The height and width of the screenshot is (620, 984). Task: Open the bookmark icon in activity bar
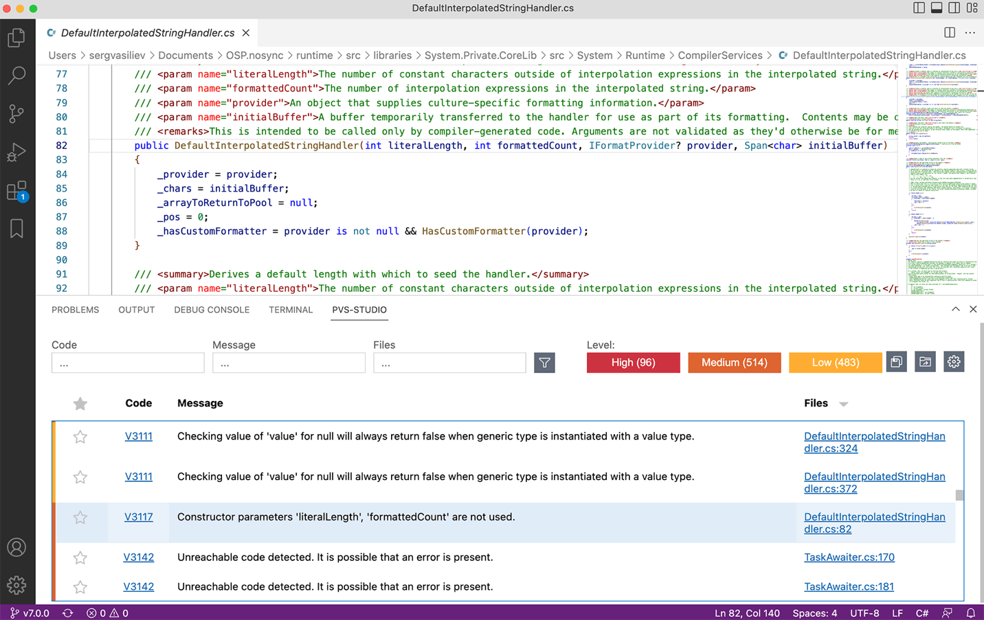point(16,229)
